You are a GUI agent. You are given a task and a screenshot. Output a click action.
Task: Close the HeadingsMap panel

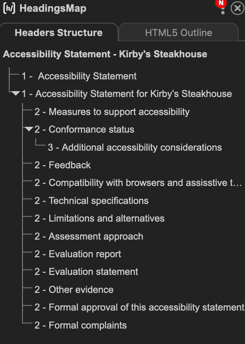238,8
